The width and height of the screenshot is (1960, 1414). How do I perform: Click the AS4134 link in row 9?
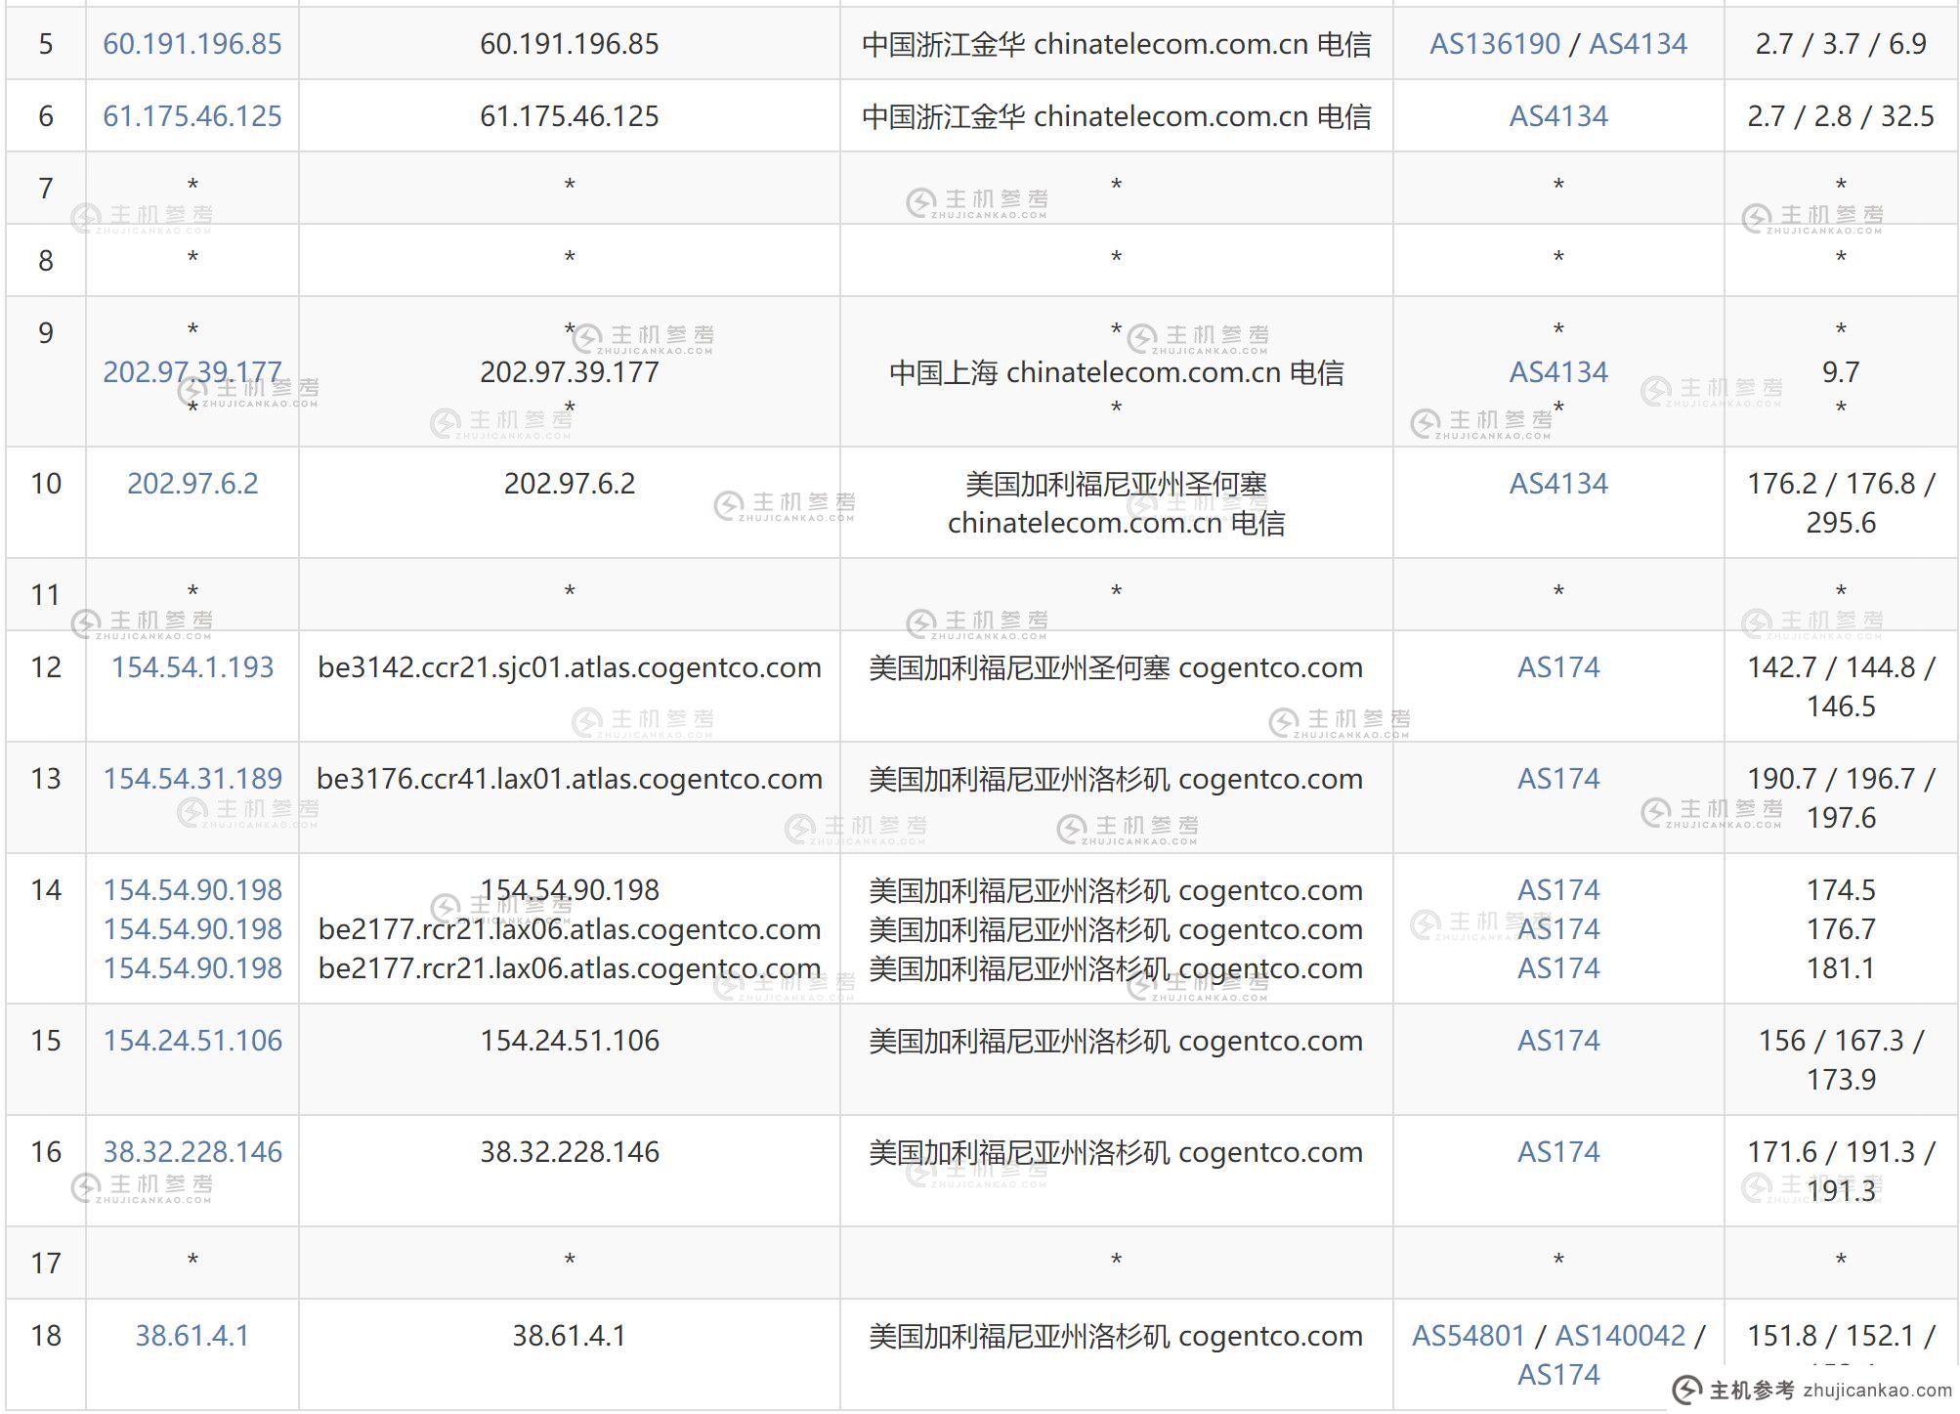point(1558,372)
